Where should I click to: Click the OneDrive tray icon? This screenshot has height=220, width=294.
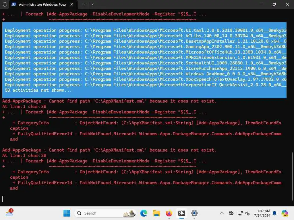click(x=231, y=213)
